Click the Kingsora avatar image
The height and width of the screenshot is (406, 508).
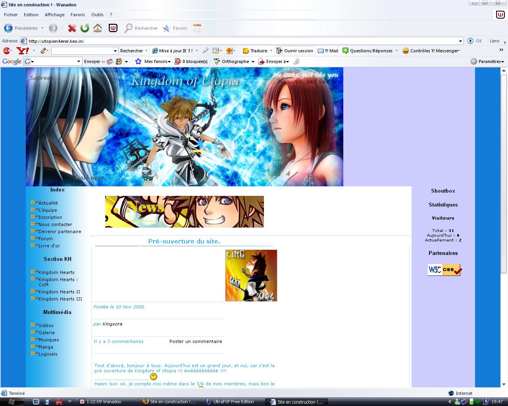(251, 276)
